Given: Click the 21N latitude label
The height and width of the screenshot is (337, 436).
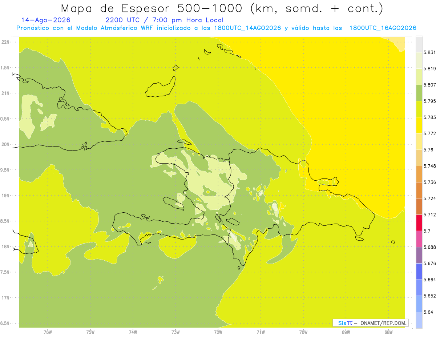Looking at the screenshot, I should point(5,93).
